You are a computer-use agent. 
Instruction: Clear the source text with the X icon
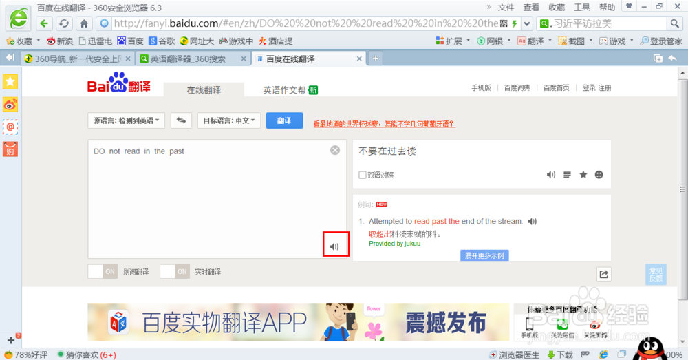tap(335, 150)
